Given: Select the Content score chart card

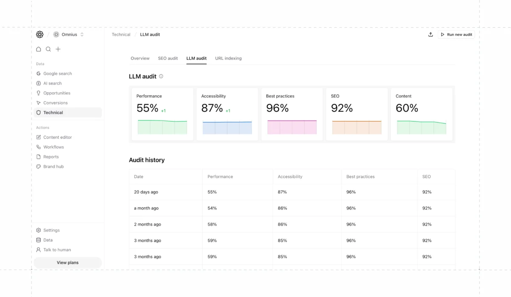Looking at the screenshot, I should pos(421,114).
